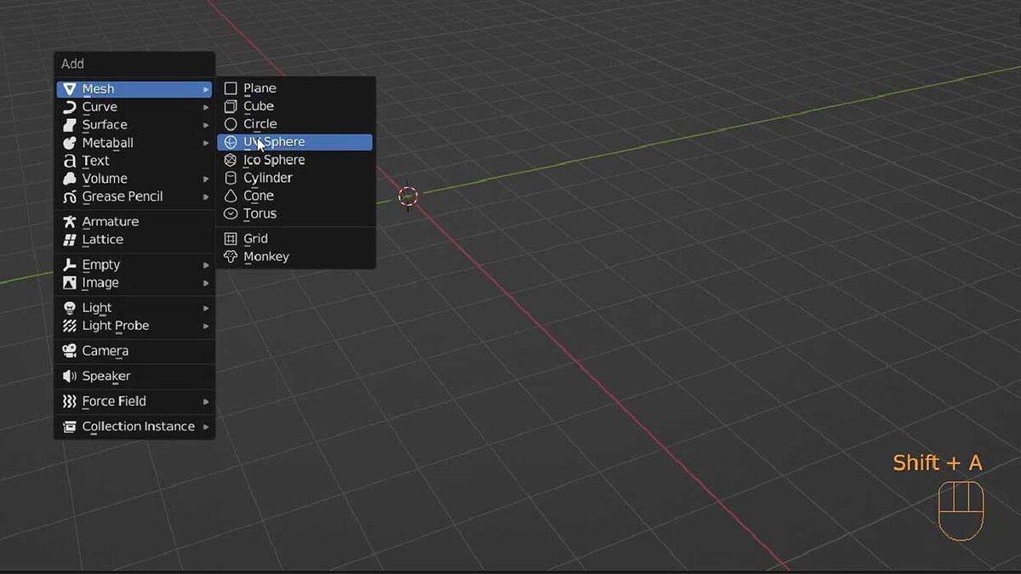Click the Camera icon

click(70, 351)
